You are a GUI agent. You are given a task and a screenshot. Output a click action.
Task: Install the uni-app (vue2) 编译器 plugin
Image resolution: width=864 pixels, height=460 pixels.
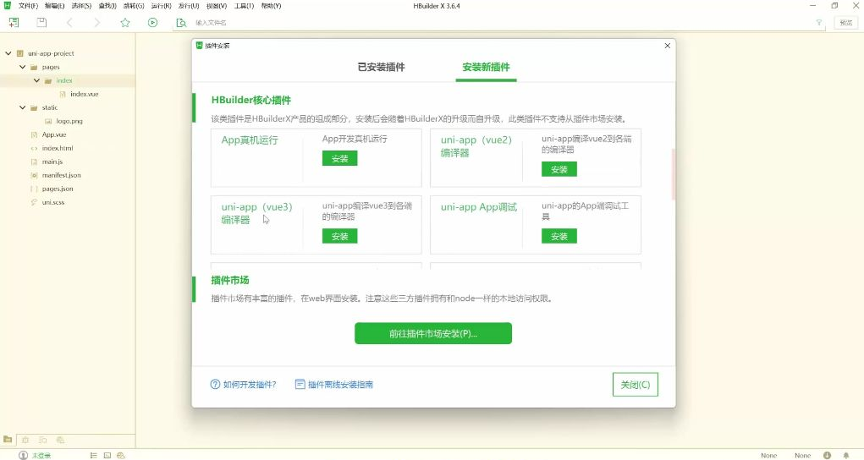click(x=559, y=169)
